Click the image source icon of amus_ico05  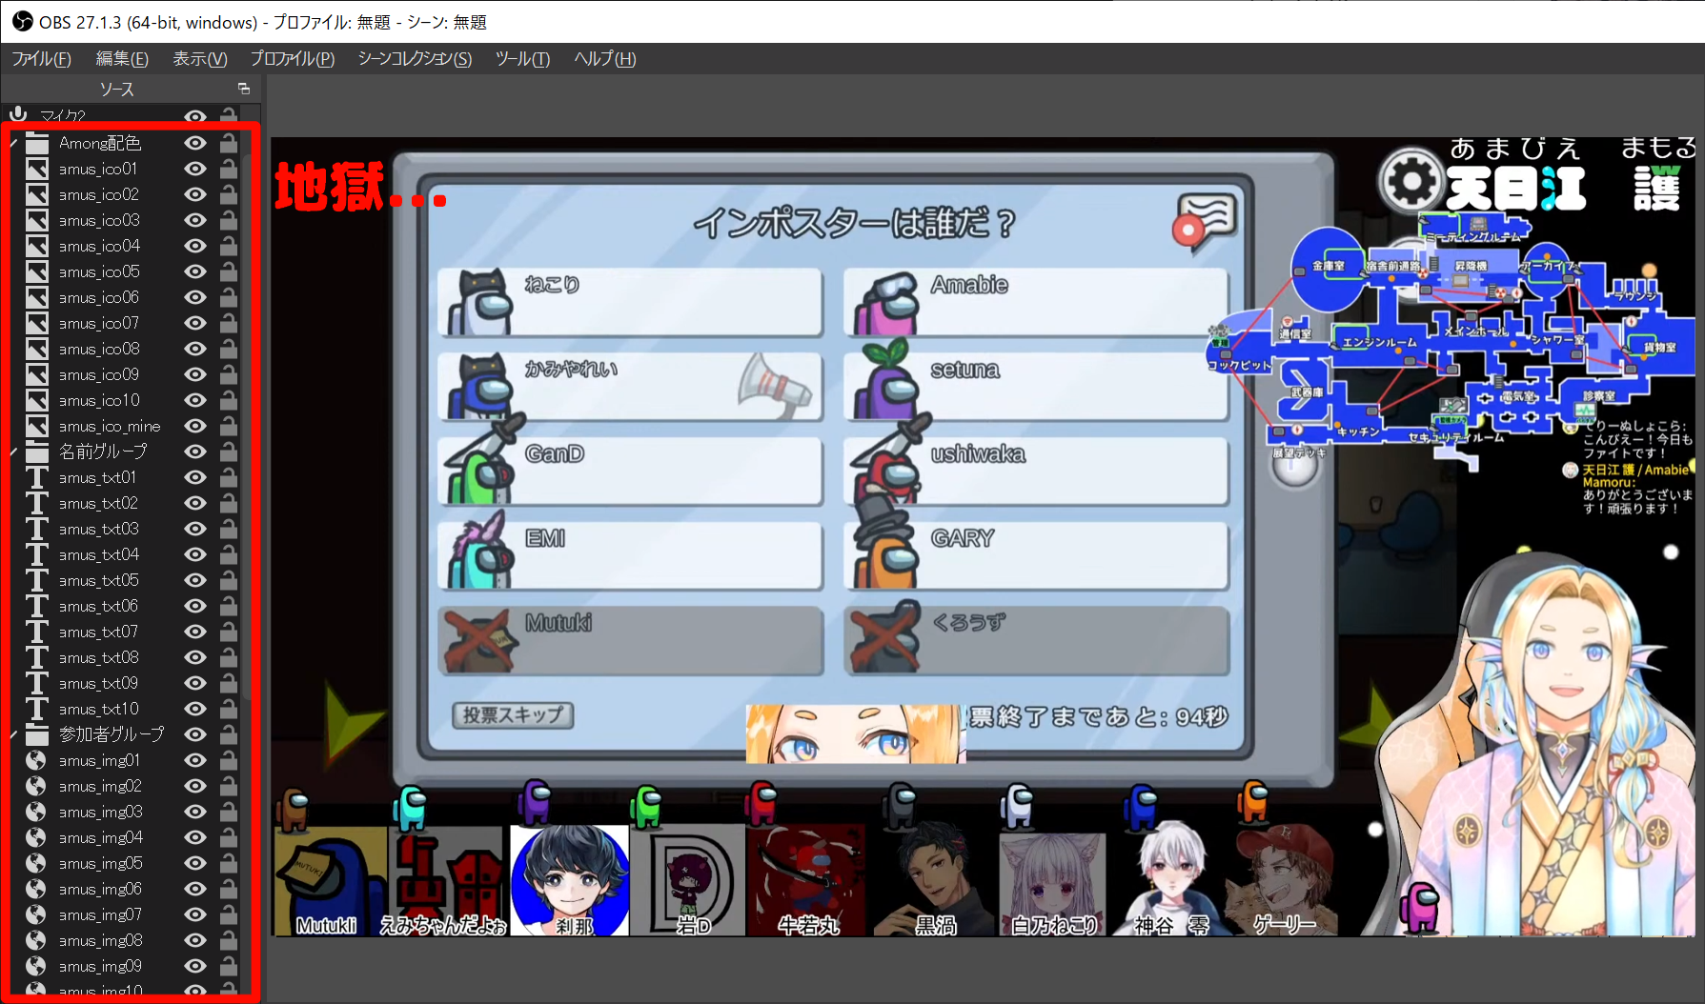pos(36,271)
